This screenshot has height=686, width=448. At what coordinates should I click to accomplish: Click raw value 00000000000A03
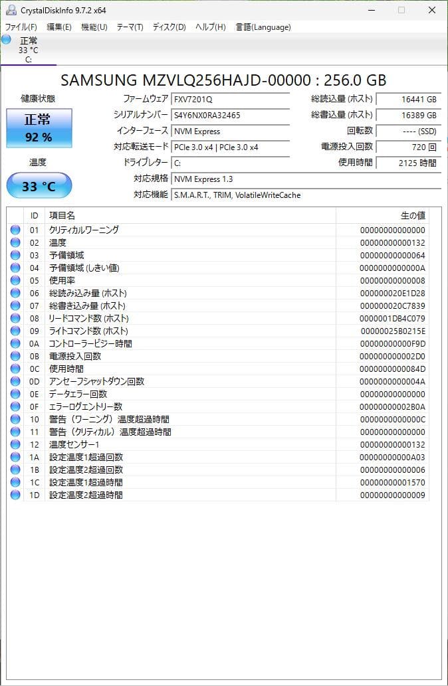click(392, 457)
